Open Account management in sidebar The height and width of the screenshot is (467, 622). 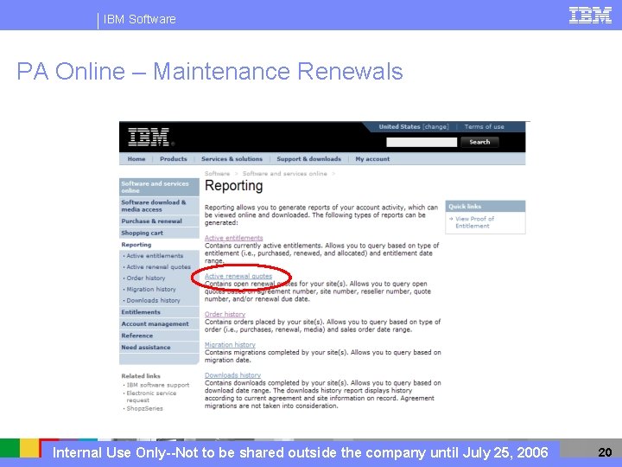pos(159,323)
